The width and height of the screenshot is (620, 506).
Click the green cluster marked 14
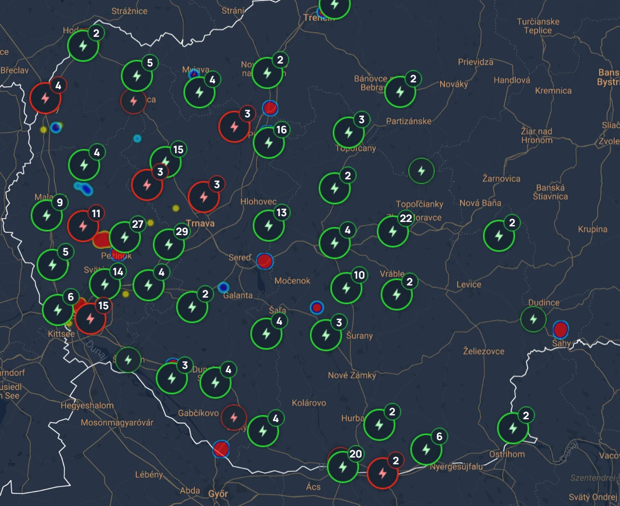105,284
